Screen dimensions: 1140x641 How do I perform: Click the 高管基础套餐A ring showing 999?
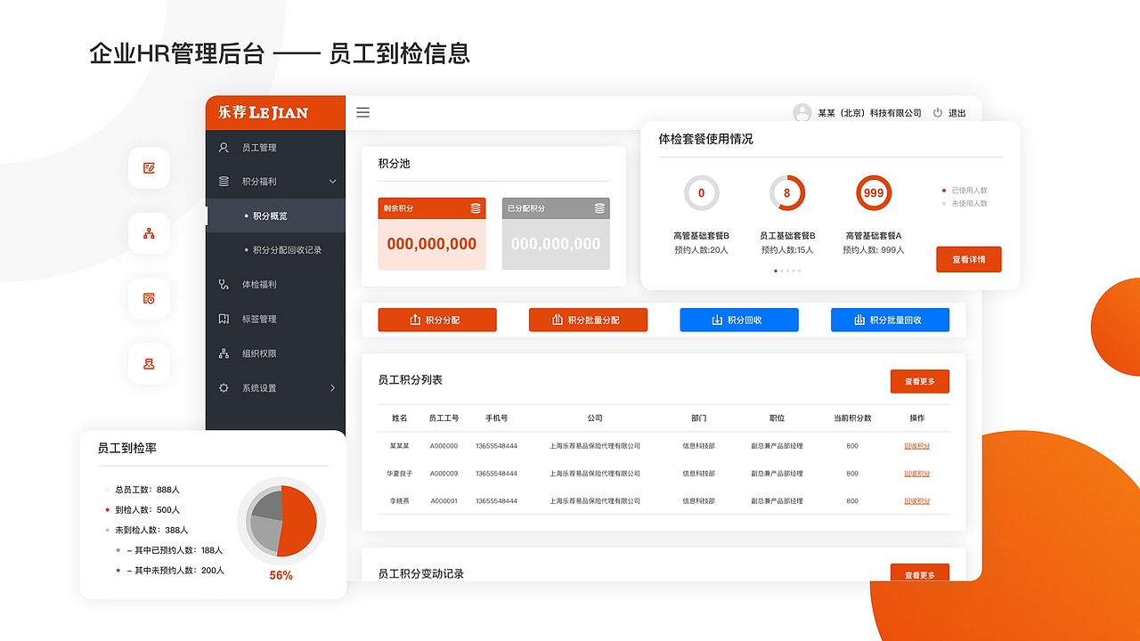pyautogui.click(x=874, y=193)
